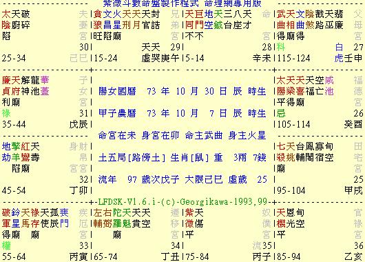The image size is (365, 262).
Task: Click the gray 流 marker beside 35
Action: 257,245
